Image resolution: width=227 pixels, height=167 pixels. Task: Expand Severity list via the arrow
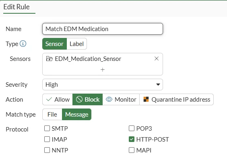pyautogui.click(x=158, y=85)
